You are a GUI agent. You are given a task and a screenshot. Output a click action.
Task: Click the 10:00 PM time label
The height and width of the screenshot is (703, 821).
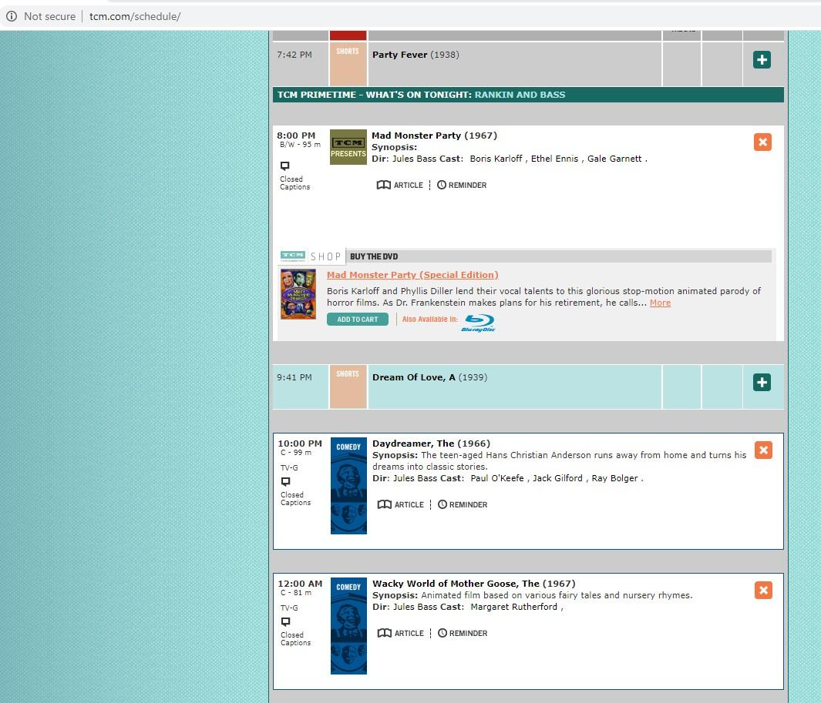click(x=300, y=444)
